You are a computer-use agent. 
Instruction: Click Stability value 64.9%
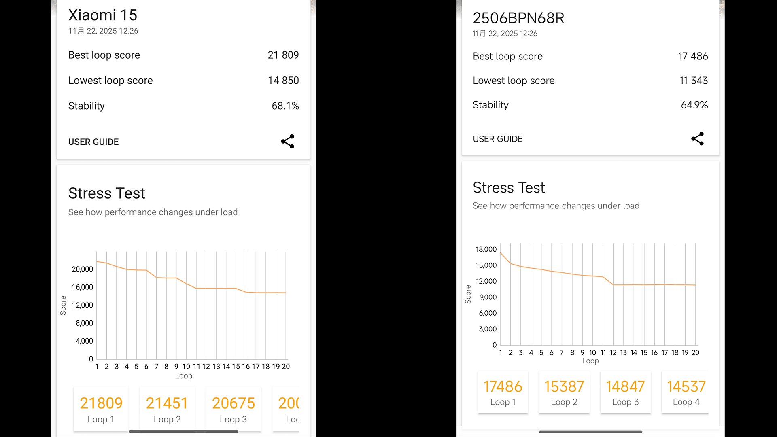[x=694, y=105]
